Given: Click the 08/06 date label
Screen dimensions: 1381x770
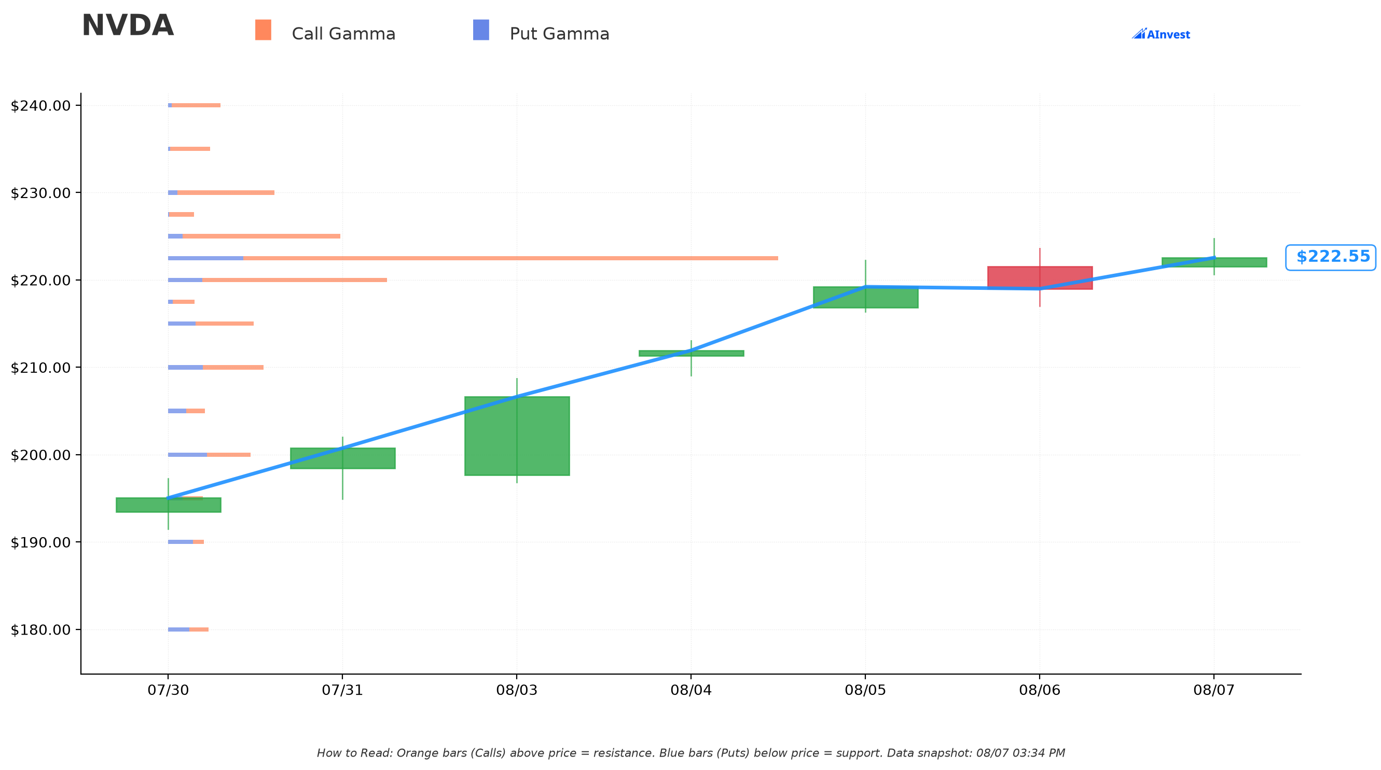Looking at the screenshot, I should (x=1040, y=690).
